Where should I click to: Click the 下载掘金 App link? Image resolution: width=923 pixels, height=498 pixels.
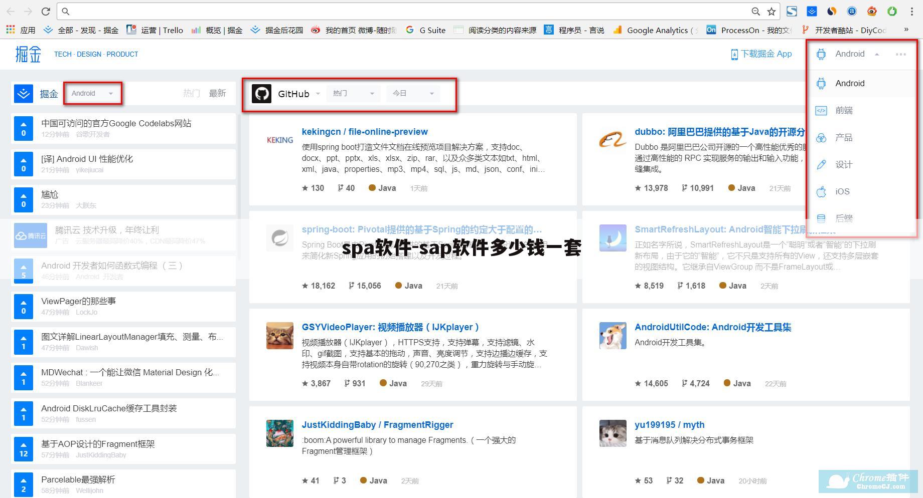761,54
